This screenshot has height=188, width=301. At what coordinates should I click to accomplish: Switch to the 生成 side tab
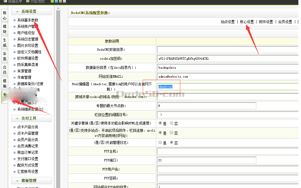[x=5, y=43]
